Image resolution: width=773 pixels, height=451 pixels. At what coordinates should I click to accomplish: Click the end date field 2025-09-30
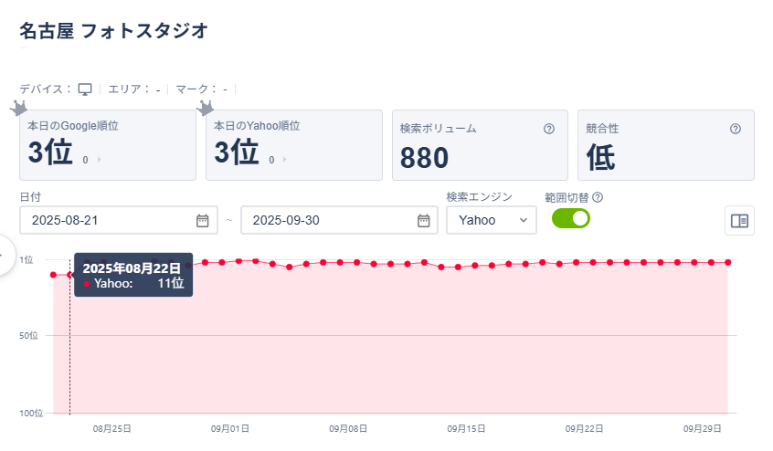pyautogui.click(x=331, y=220)
